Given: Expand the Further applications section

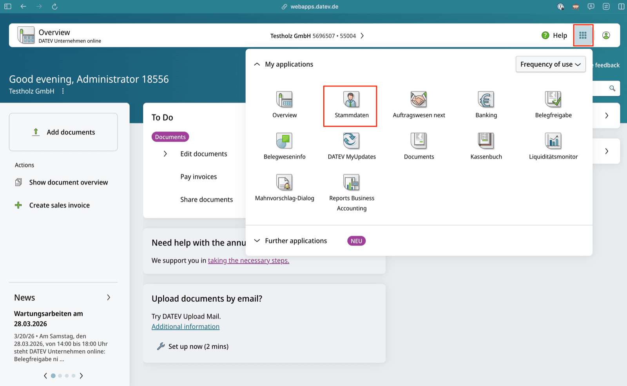Looking at the screenshot, I should (x=257, y=241).
